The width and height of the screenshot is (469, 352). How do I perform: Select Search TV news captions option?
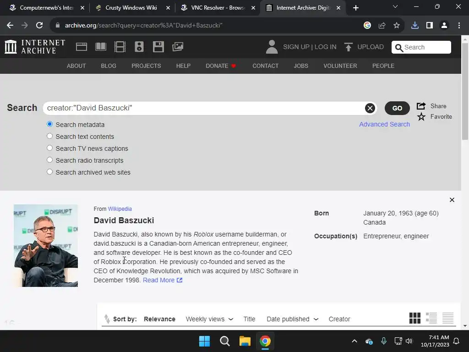(49, 148)
